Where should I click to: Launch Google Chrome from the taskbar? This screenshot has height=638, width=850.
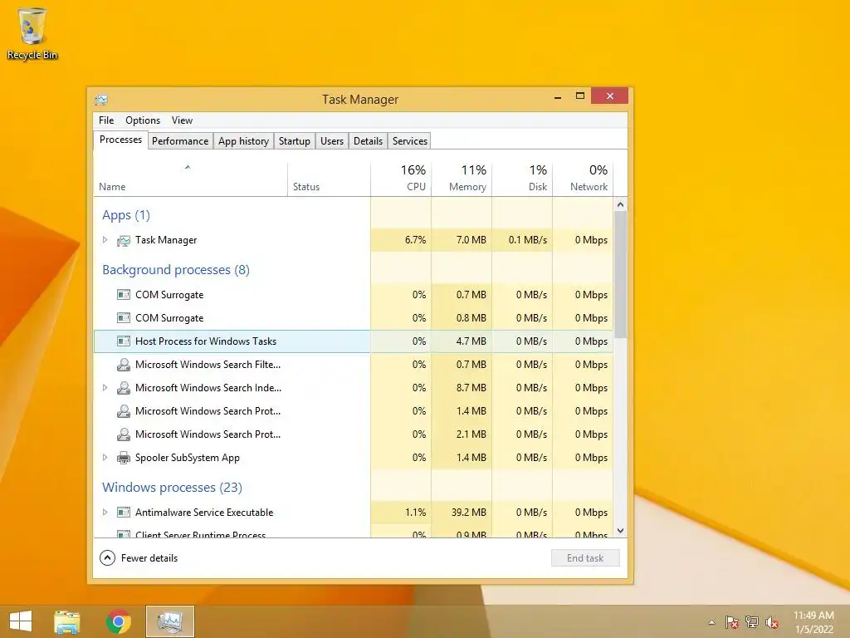point(118,621)
